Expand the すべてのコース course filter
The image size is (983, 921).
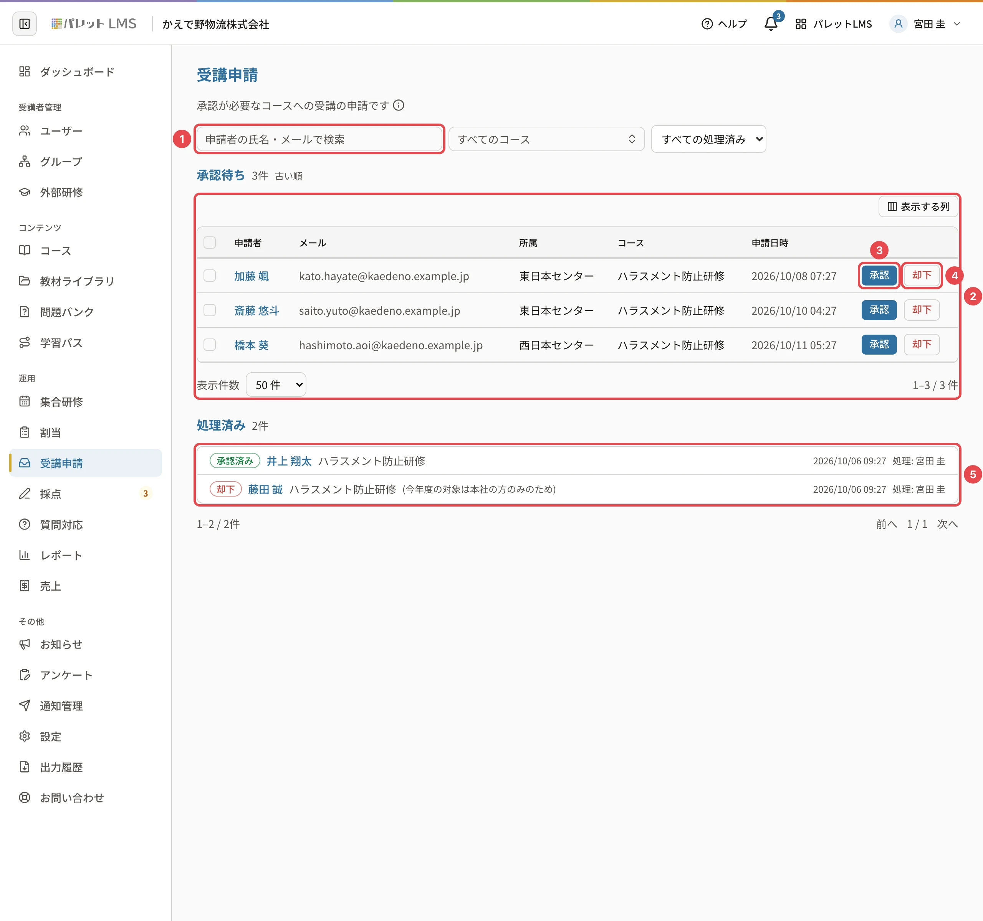pyautogui.click(x=546, y=139)
